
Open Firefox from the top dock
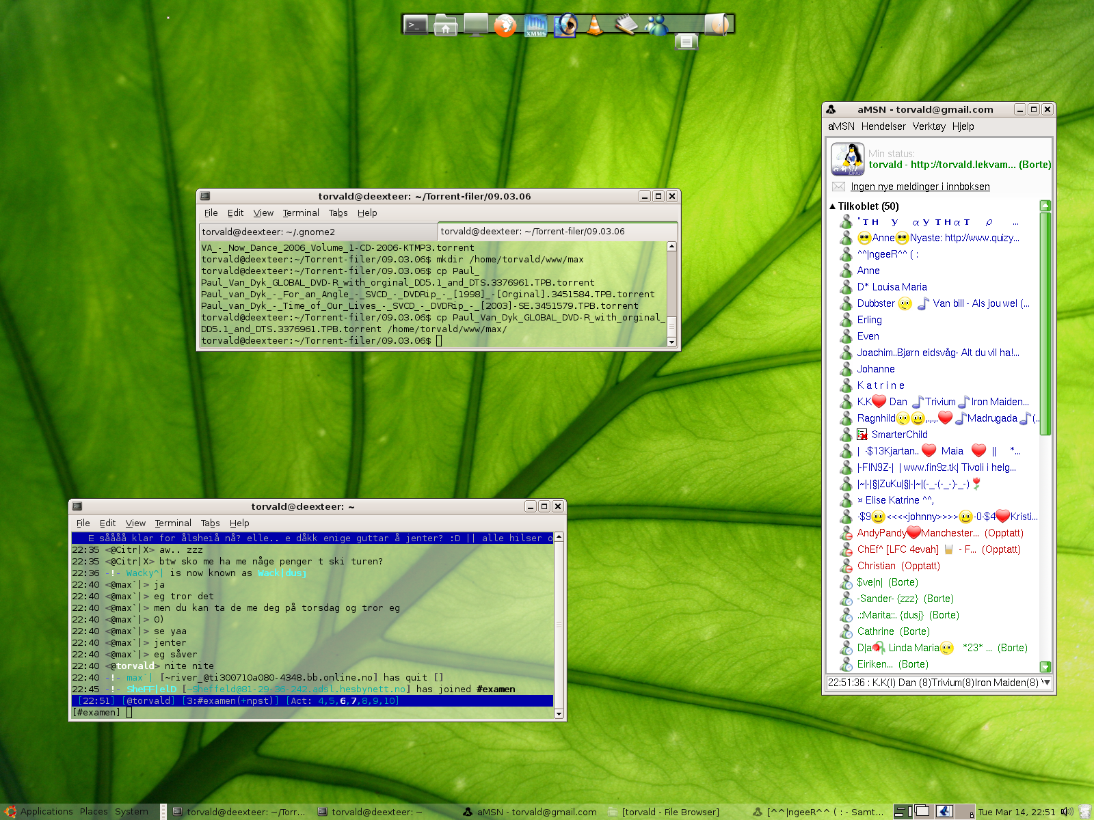(505, 25)
